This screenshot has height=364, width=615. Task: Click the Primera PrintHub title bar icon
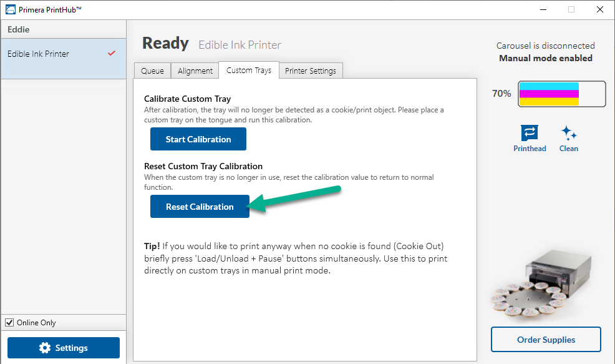click(x=11, y=9)
